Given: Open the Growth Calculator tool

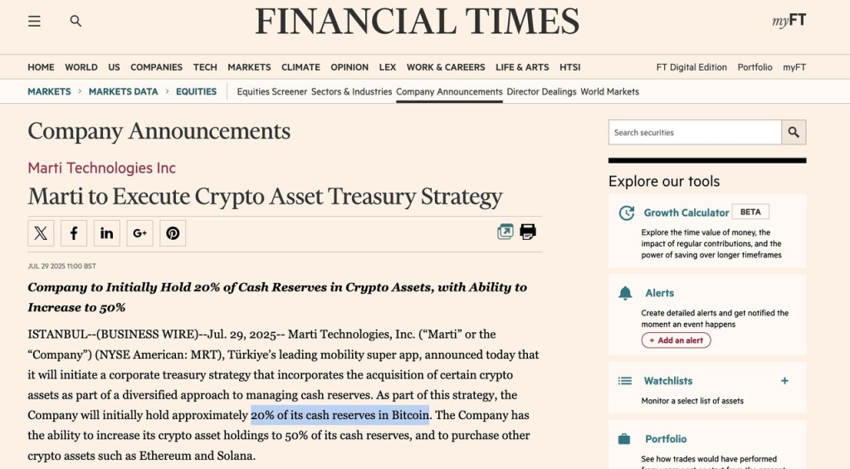Looking at the screenshot, I should [x=686, y=213].
